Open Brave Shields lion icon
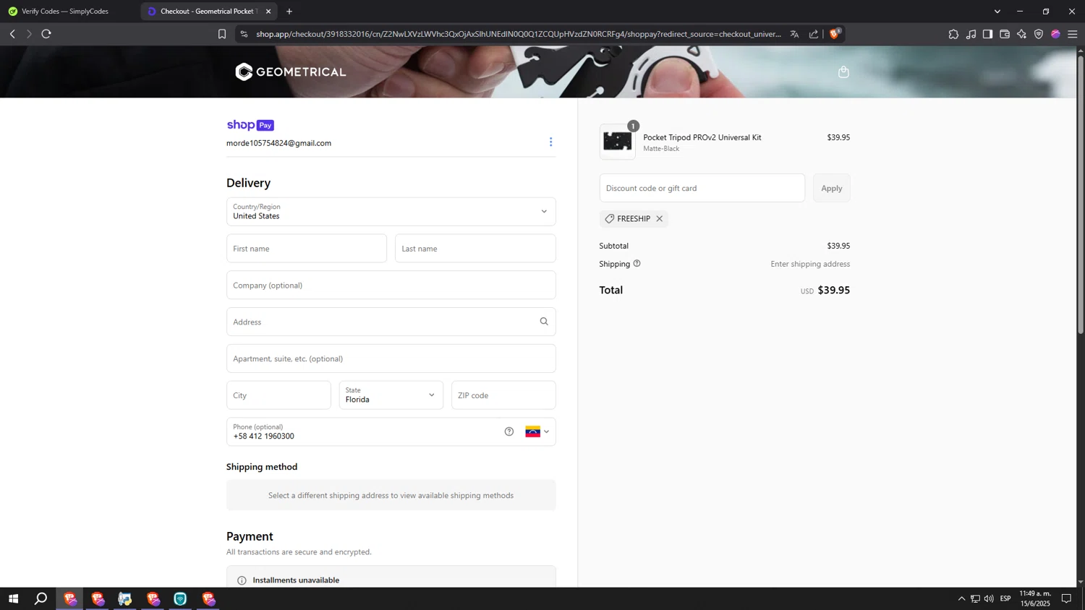Image resolution: width=1085 pixels, height=610 pixels. [835, 34]
